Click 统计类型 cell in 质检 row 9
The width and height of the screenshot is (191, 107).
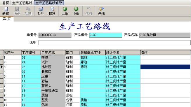[x=123, y=95]
